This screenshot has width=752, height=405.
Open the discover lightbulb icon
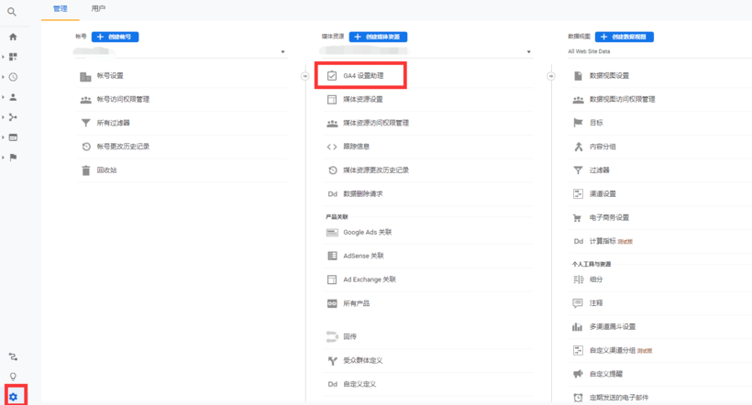13,377
